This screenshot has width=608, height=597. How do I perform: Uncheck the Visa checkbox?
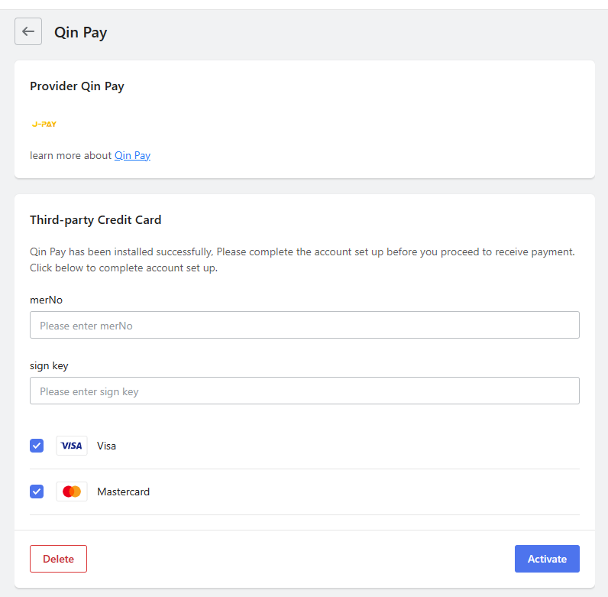[x=37, y=446]
